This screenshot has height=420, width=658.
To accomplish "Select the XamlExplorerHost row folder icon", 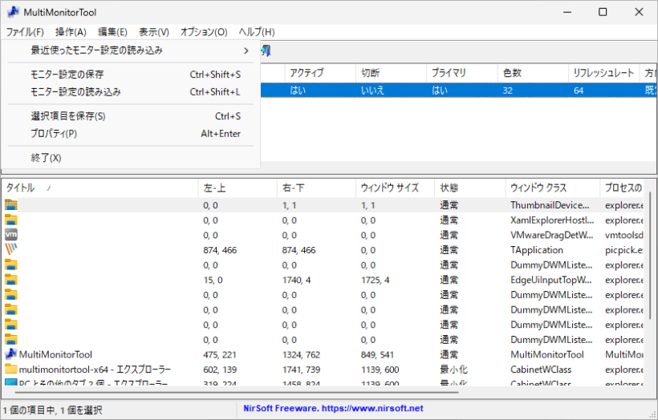I will click(11, 220).
